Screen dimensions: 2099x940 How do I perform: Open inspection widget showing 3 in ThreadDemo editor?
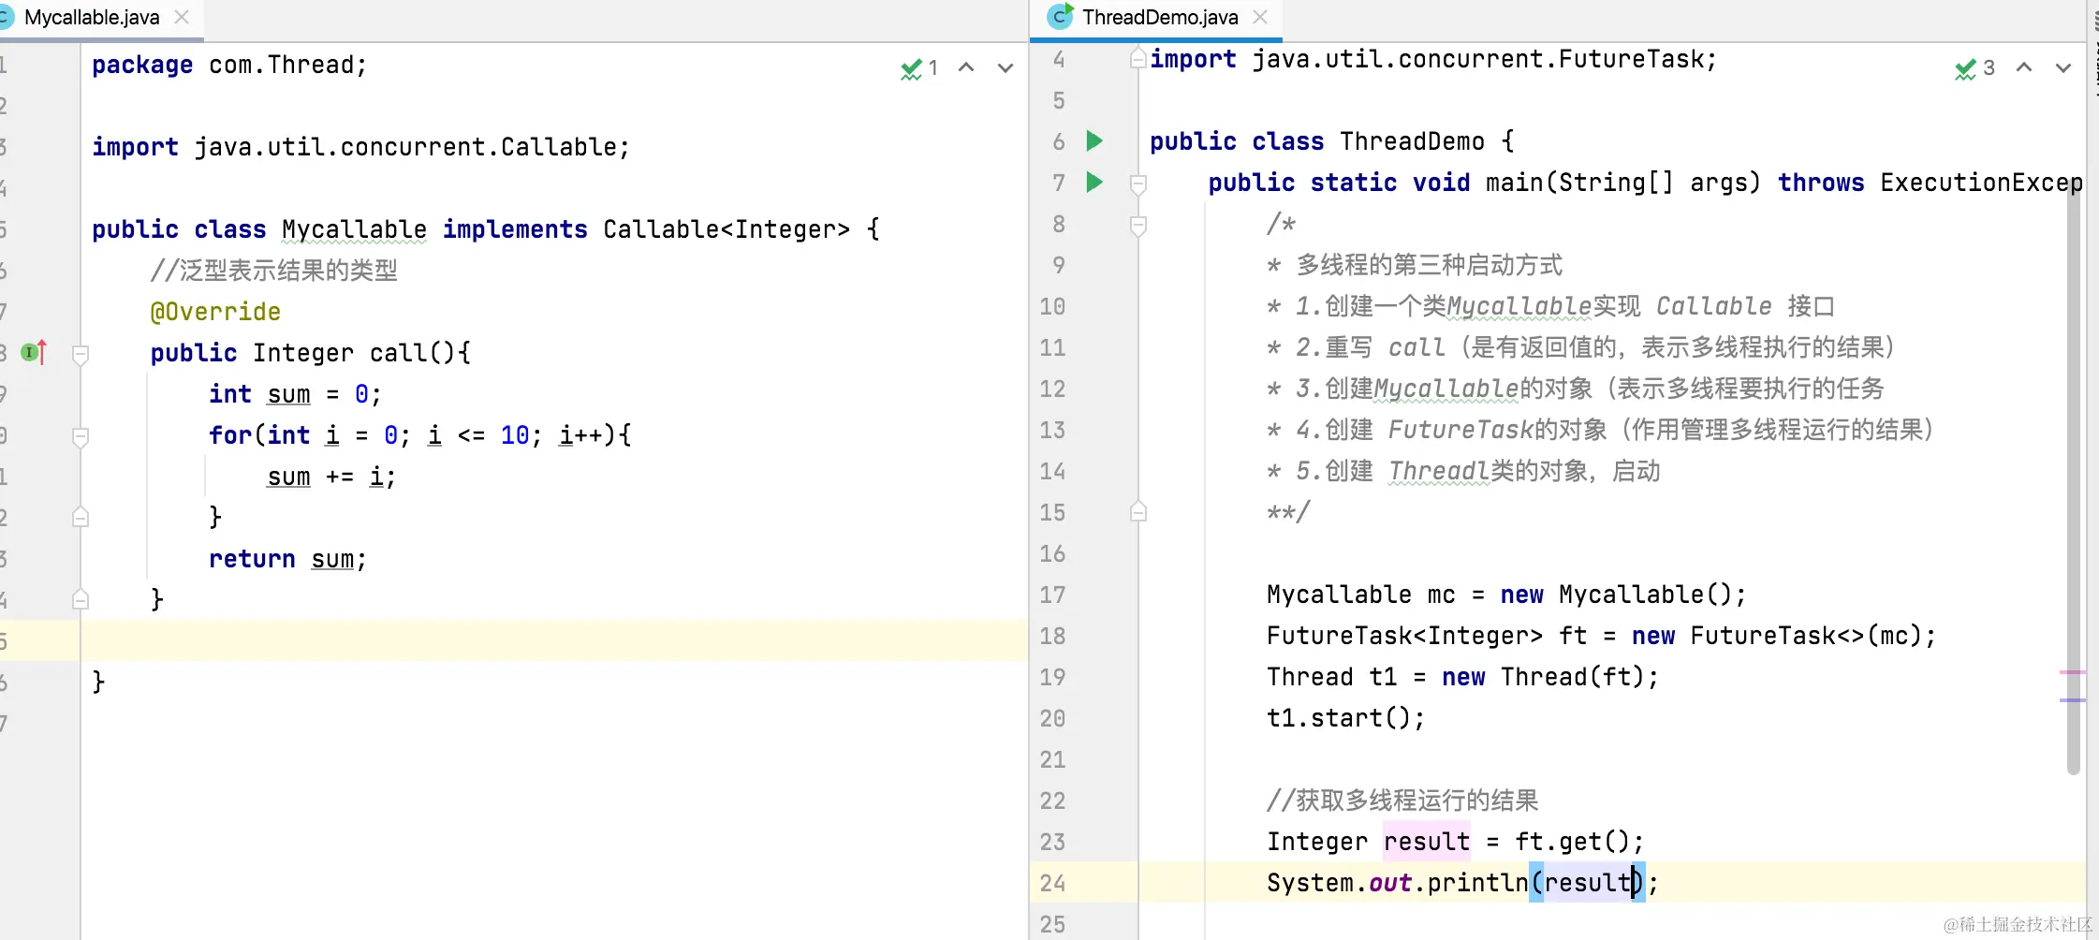1975,68
